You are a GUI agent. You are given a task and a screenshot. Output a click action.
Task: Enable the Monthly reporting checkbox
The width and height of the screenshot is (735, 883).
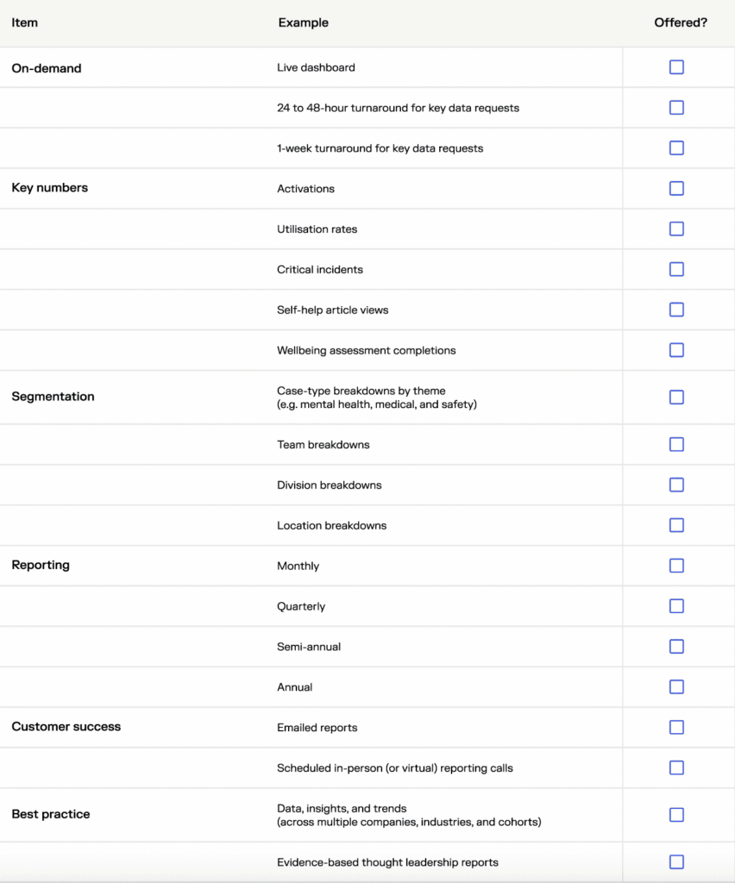(676, 566)
